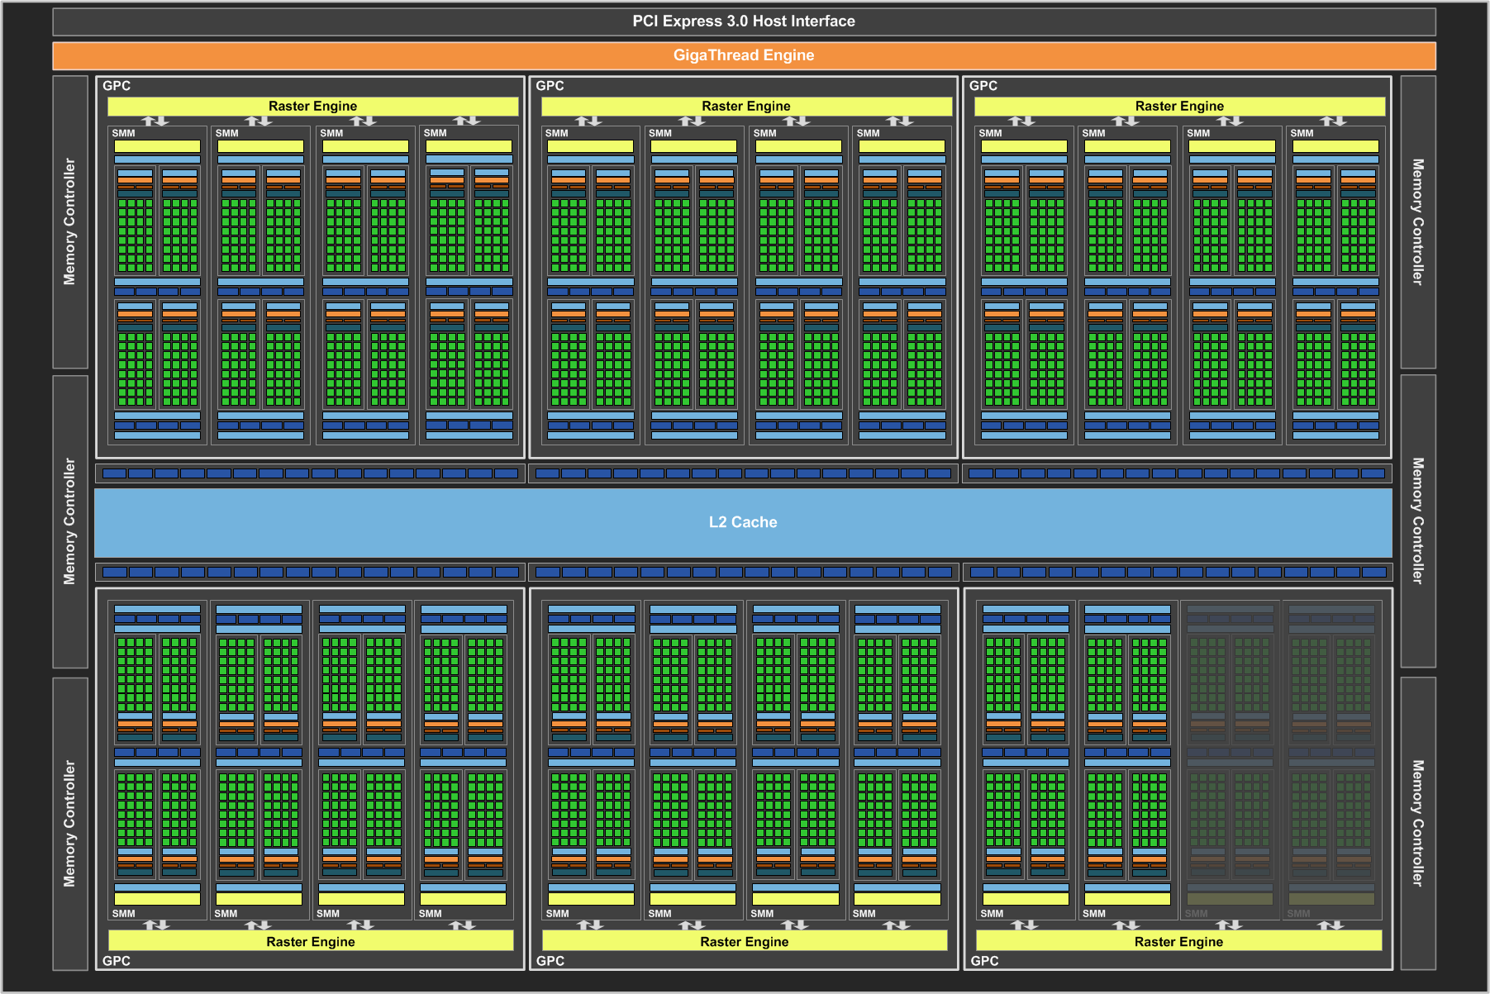1490x994 pixels.
Task: Select the orange GigaThread Engine bar
Action: 744,55
